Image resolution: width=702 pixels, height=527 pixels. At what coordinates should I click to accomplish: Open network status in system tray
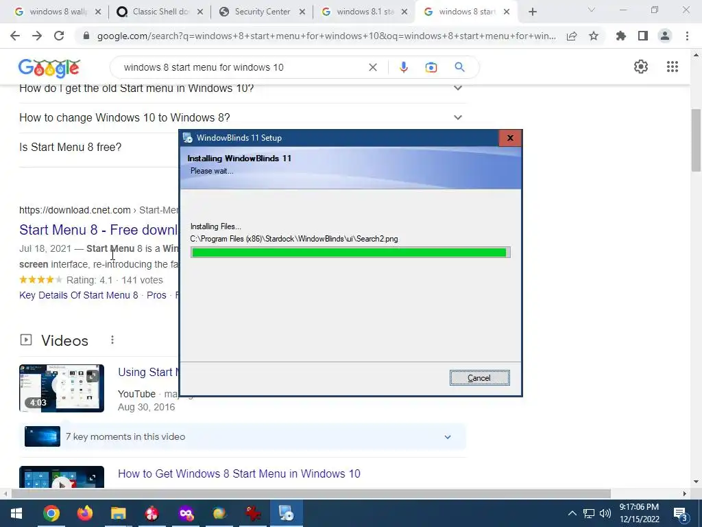pyautogui.click(x=588, y=513)
